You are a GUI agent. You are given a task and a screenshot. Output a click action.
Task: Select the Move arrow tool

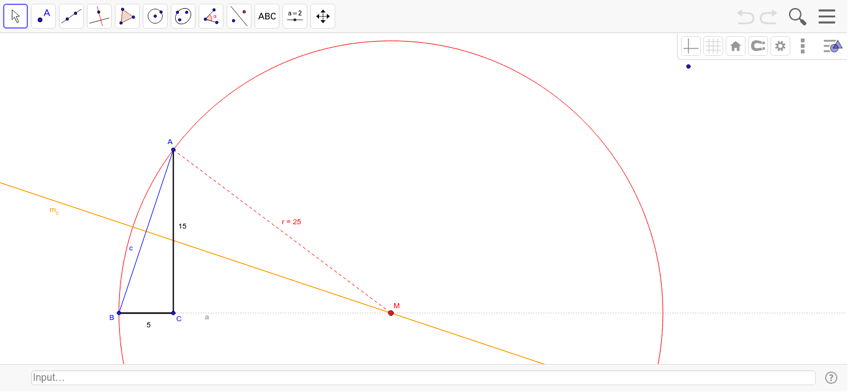tap(16, 16)
